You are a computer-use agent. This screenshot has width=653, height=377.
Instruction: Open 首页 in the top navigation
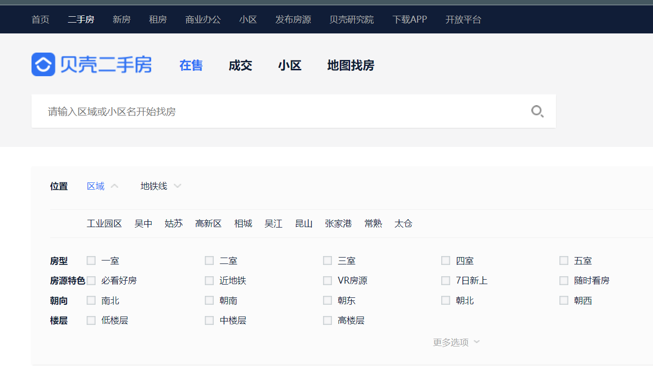click(x=40, y=20)
